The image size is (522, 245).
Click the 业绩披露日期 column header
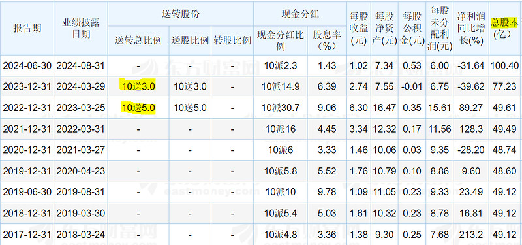tap(81, 28)
